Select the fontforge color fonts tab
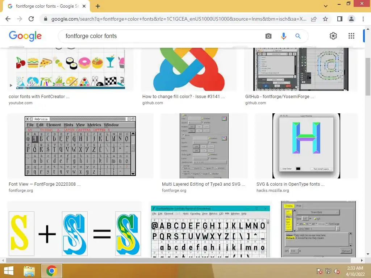 pyautogui.click(x=46, y=7)
